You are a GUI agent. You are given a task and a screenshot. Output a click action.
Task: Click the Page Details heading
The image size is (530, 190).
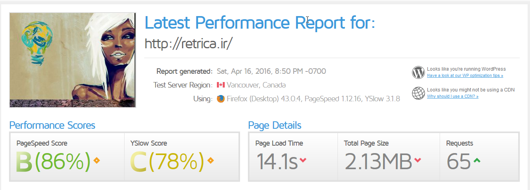click(275, 125)
